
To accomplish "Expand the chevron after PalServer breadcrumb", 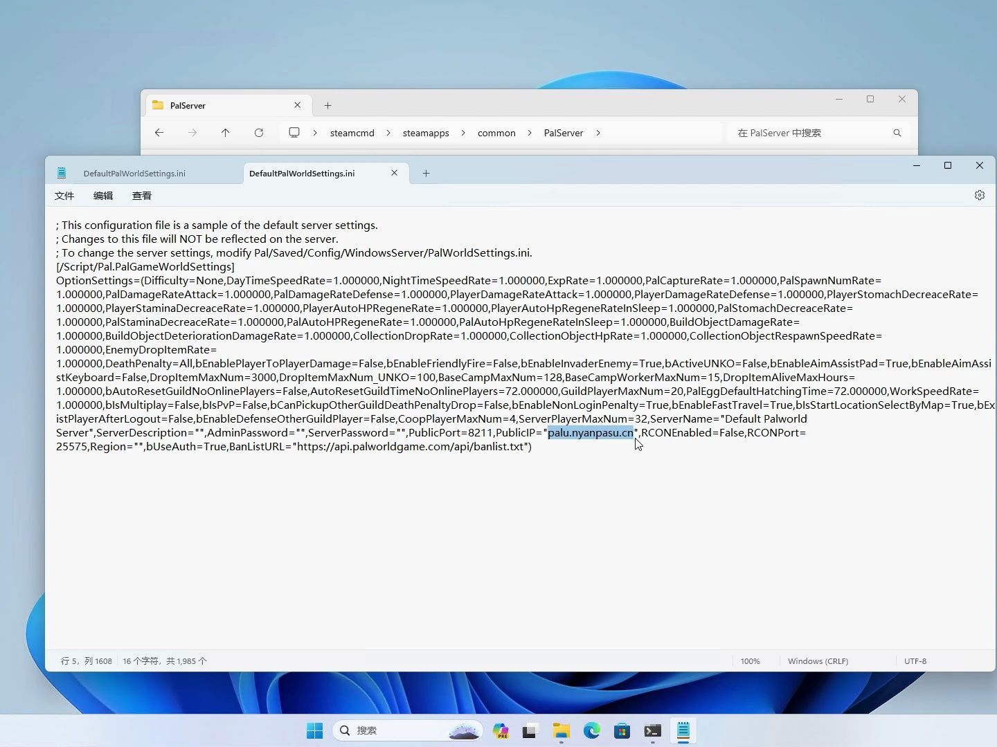I will [598, 133].
